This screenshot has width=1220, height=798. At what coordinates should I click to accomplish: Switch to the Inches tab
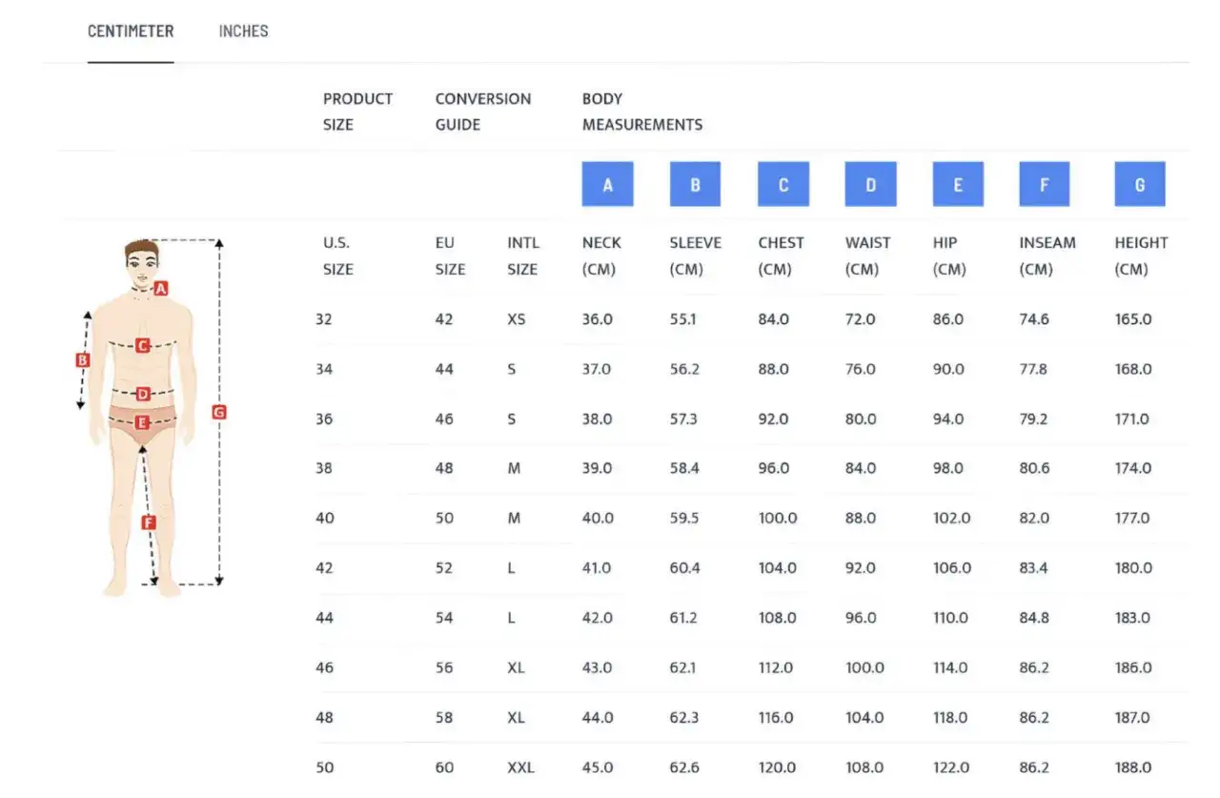point(243,31)
